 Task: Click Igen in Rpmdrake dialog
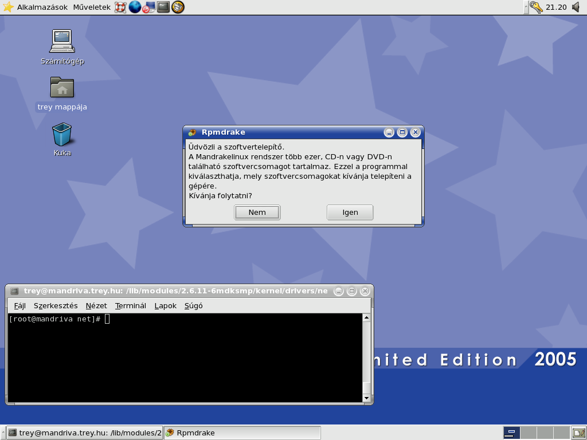[x=350, y=212]
